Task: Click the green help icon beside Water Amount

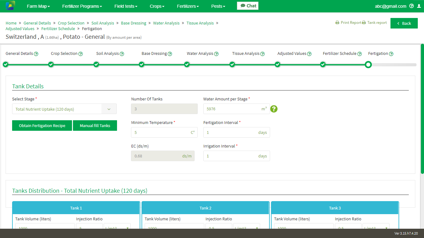Action: (274, 109)
